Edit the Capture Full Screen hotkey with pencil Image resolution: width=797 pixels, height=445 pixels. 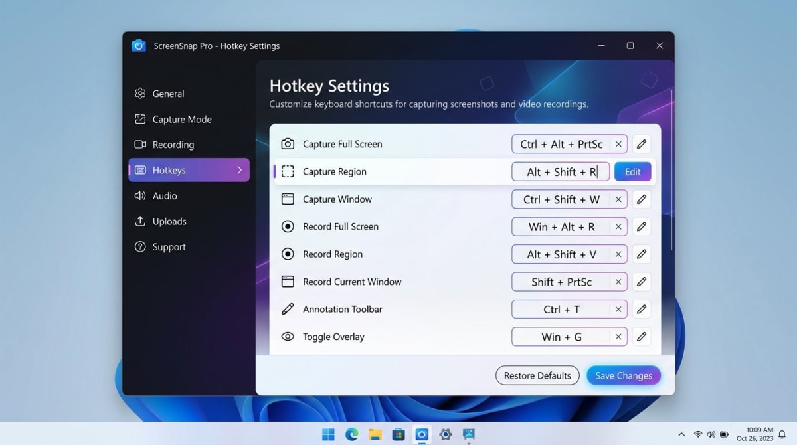pos(641,144)
